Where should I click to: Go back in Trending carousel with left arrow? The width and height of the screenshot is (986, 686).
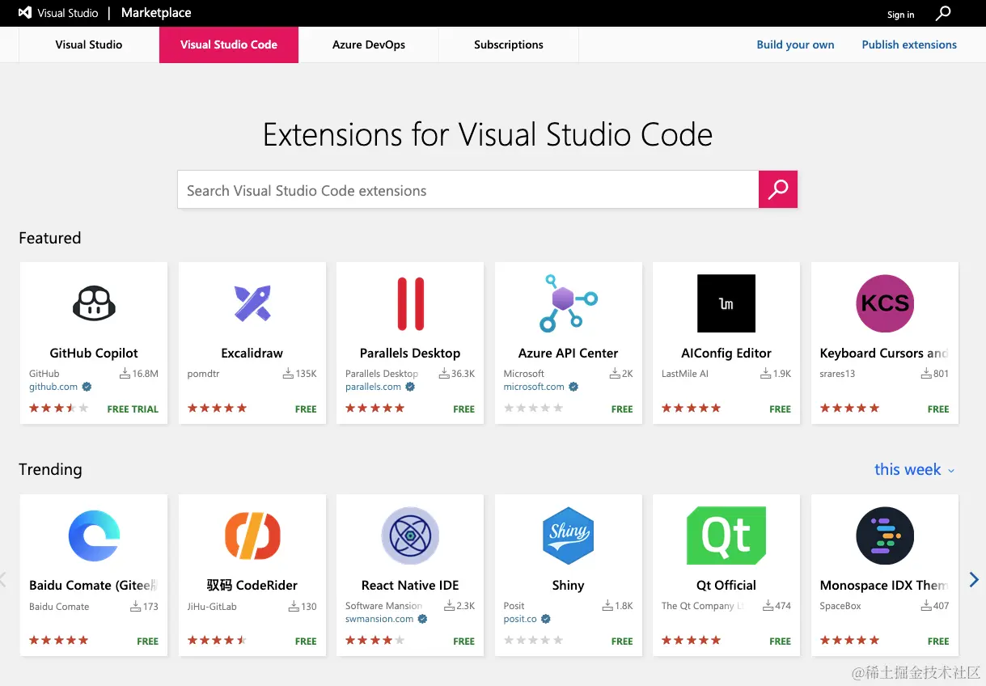[3, 579]
